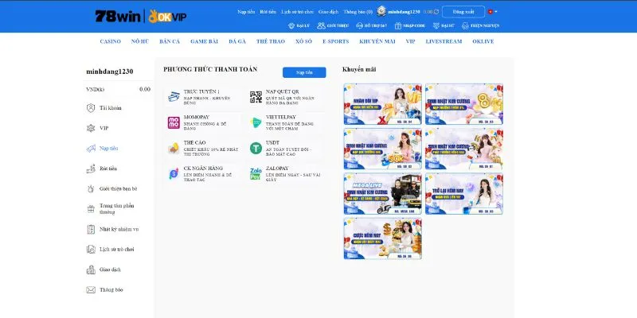Open the promo banner with golden 8
Screen dimensions: 637x318
click(464, 104)
